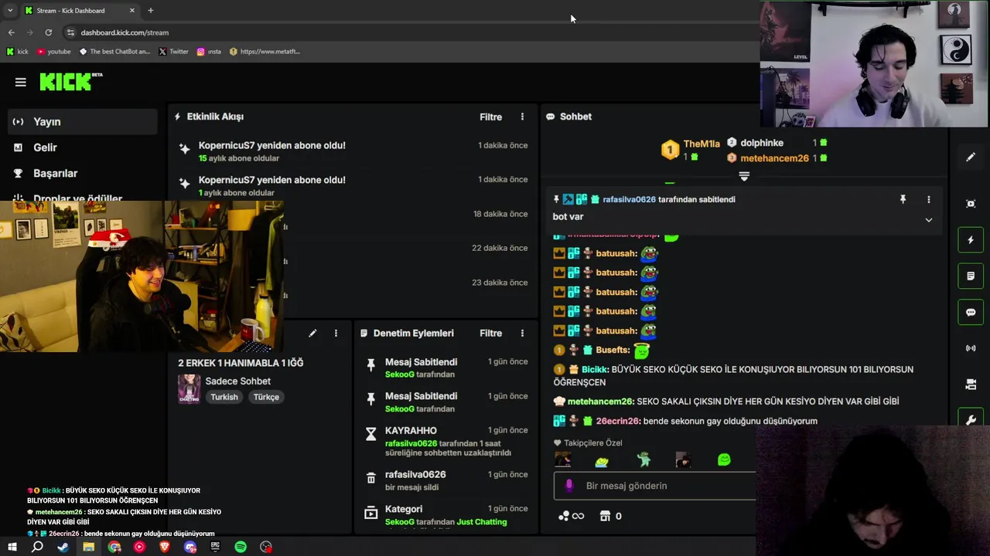Click the broadcast signal icon in right sidebar
990x556 pixels.
tap(971, 348)
